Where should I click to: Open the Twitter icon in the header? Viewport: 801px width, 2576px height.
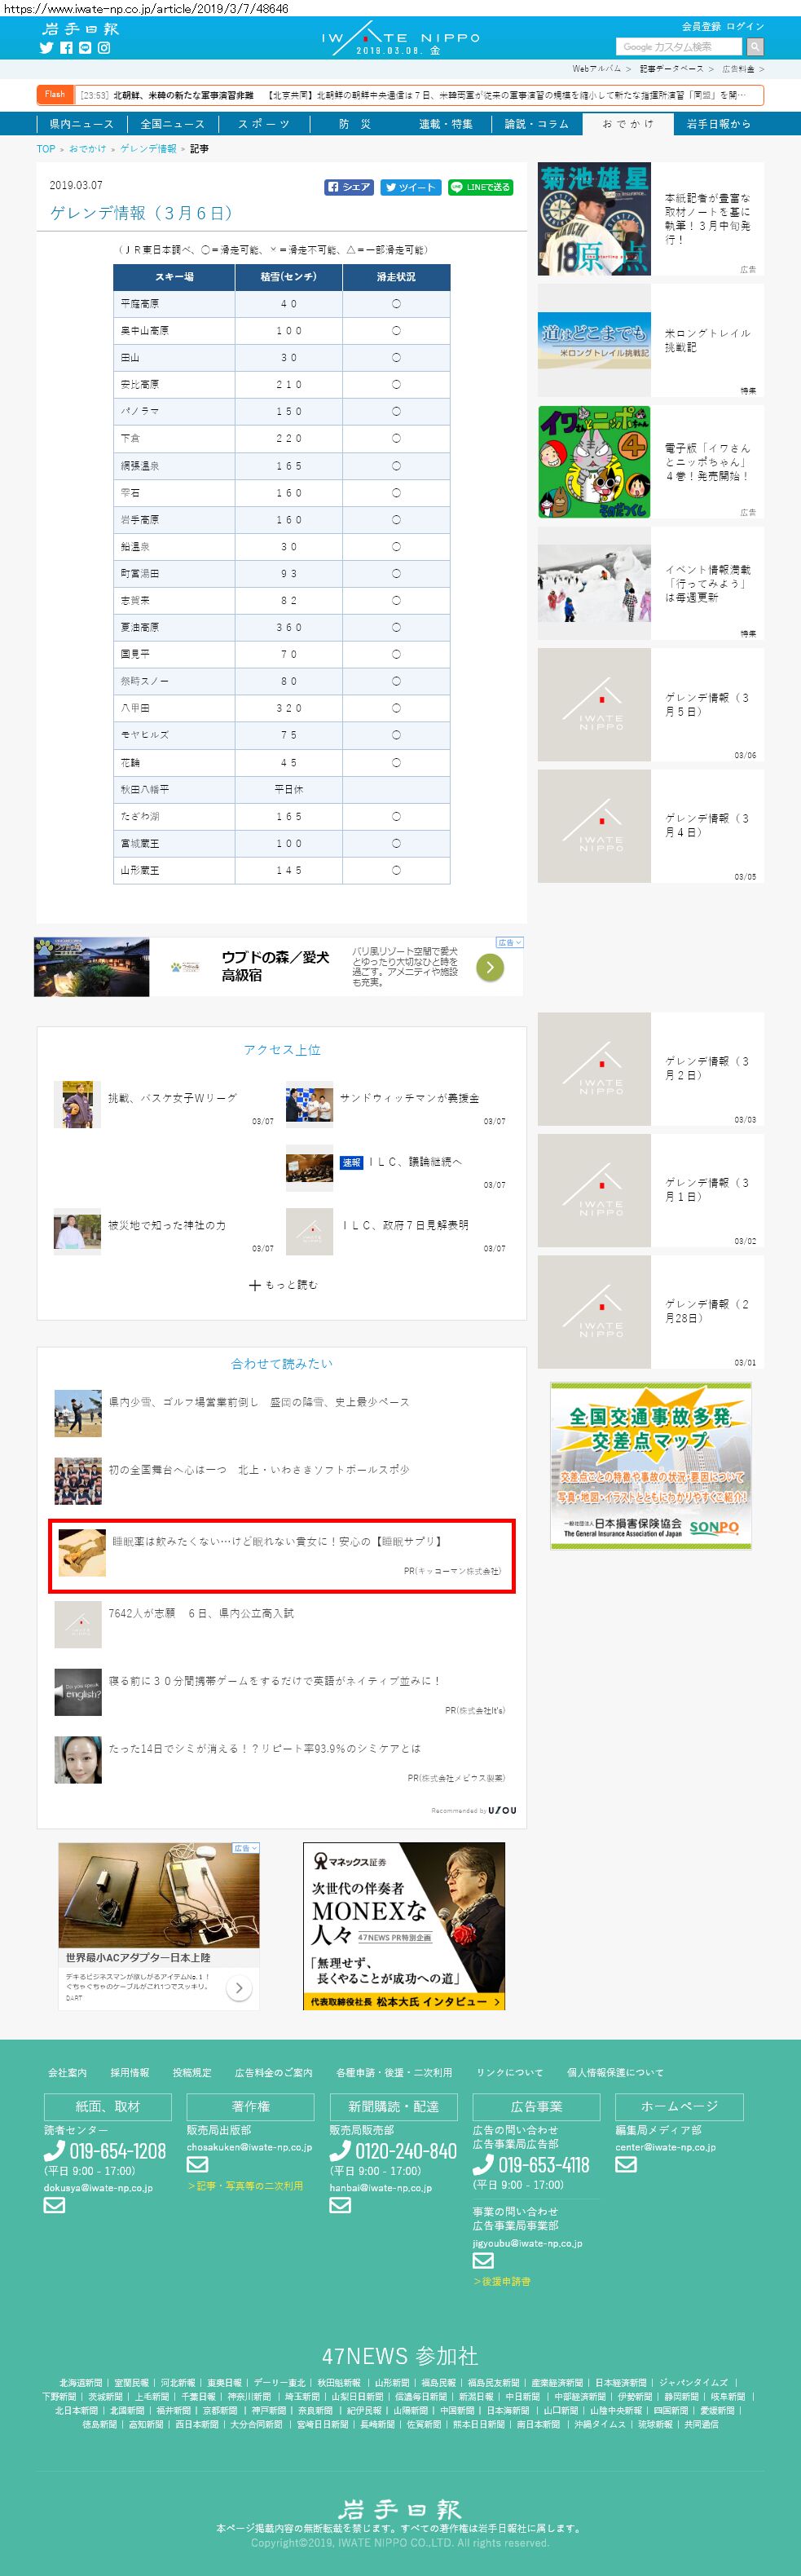tap(46, 48)
